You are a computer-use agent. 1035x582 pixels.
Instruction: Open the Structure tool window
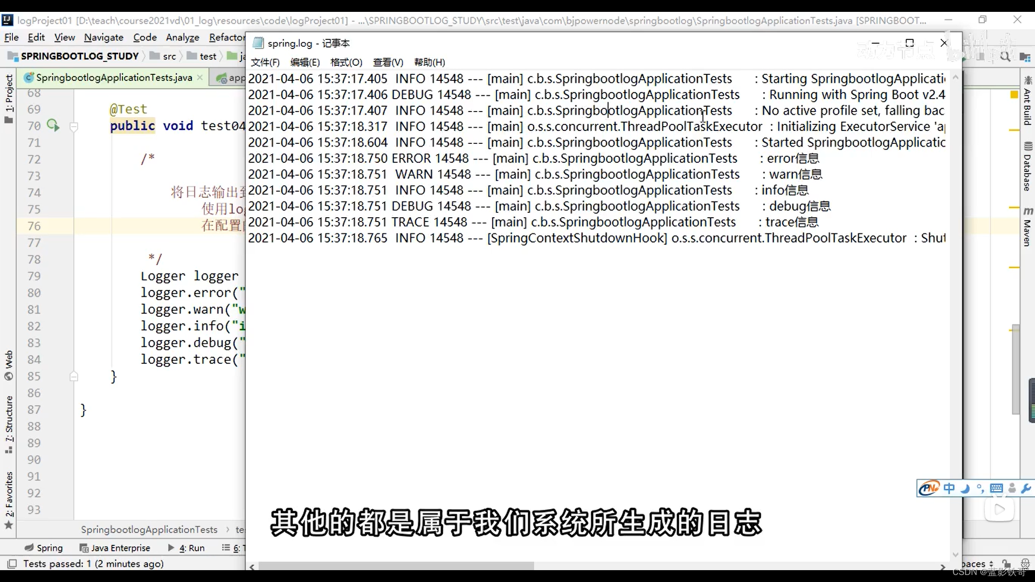9,425
